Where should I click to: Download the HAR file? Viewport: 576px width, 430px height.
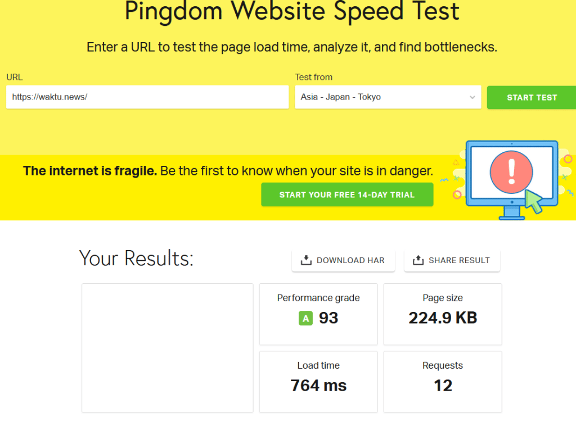tap(343, 260)
